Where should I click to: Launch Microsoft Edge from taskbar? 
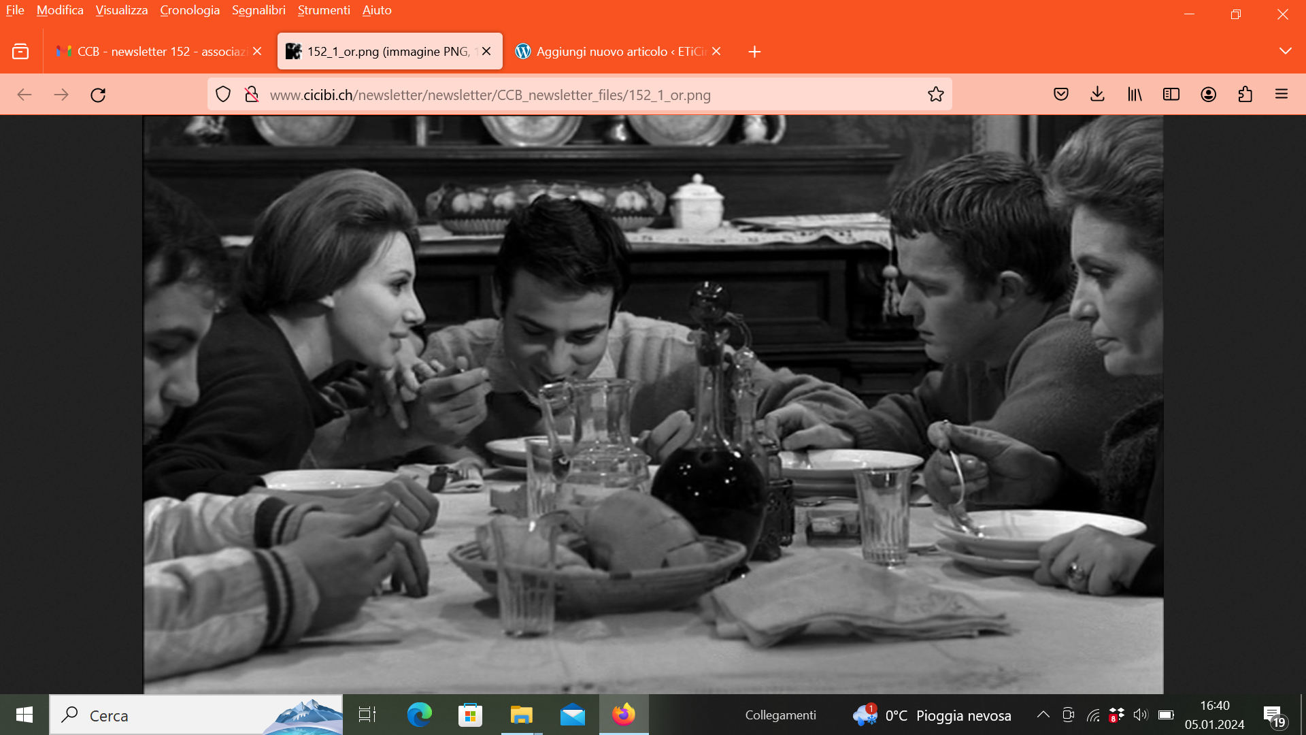pyautogui.click(x=419, y=715)
